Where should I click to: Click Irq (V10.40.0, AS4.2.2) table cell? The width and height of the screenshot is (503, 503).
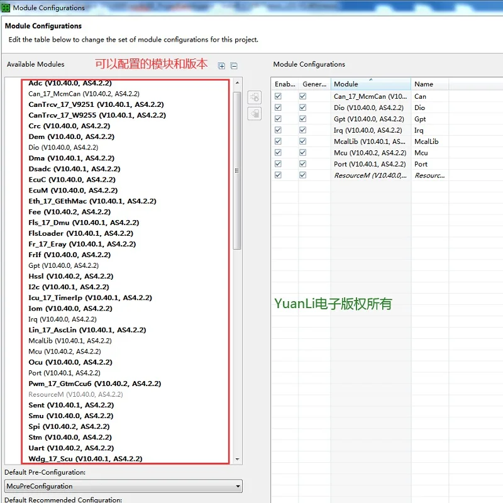(370, 130)
